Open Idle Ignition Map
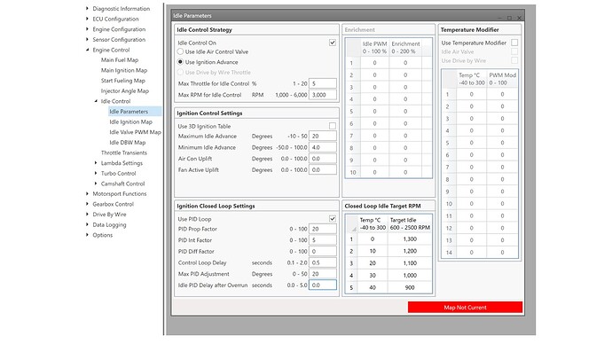 pyautogui.click(x=130, y=121)
